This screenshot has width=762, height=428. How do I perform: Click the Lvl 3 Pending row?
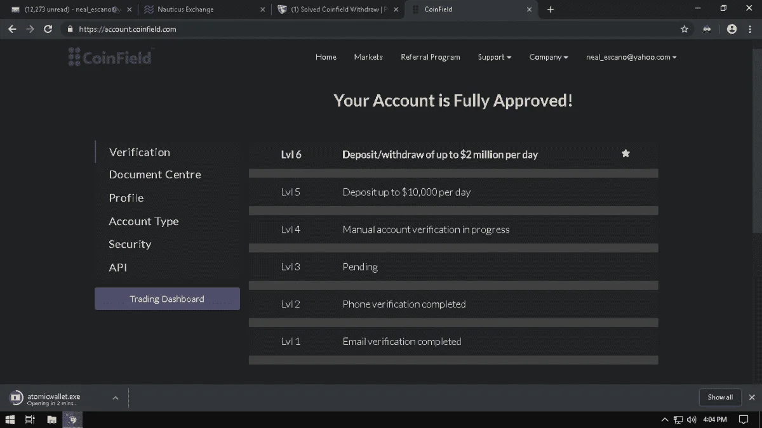(x=453, y=267)
